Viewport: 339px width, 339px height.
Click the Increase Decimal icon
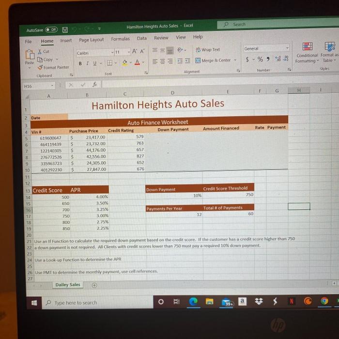click(278, 59)
